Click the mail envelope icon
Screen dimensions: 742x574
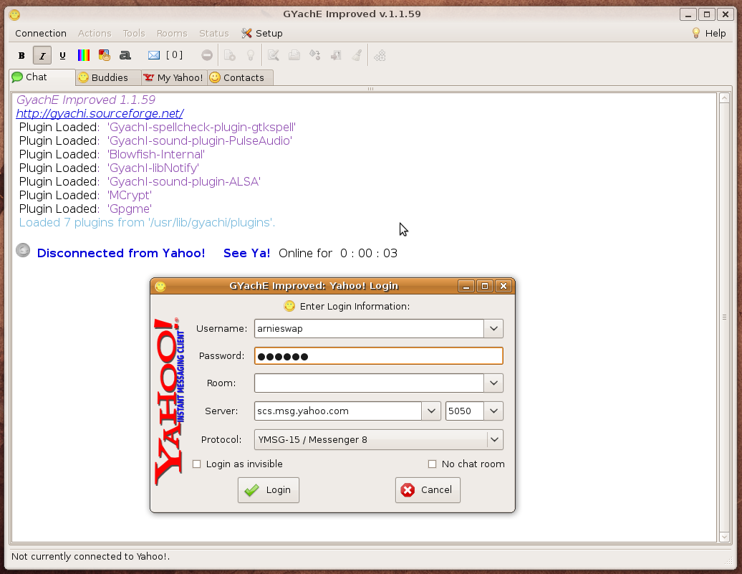coord(154,55)
